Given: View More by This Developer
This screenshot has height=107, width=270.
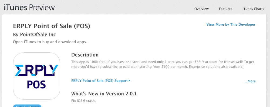Looking at the screenshot, I should 231,25.
